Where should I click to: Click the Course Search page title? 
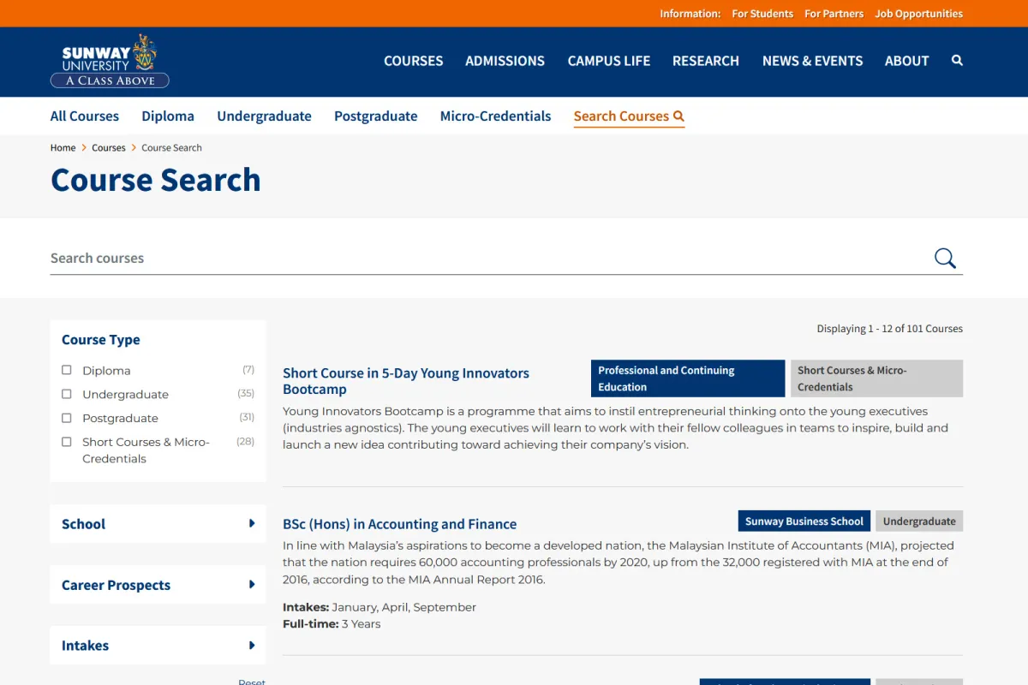tap(156, 180)
